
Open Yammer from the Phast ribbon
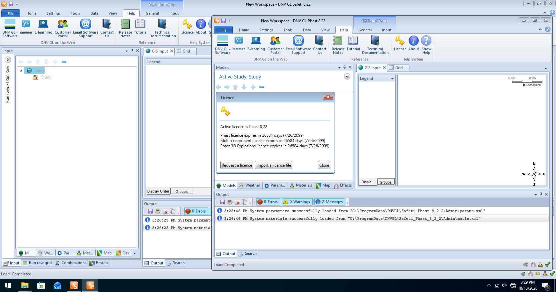pos(238,44)
